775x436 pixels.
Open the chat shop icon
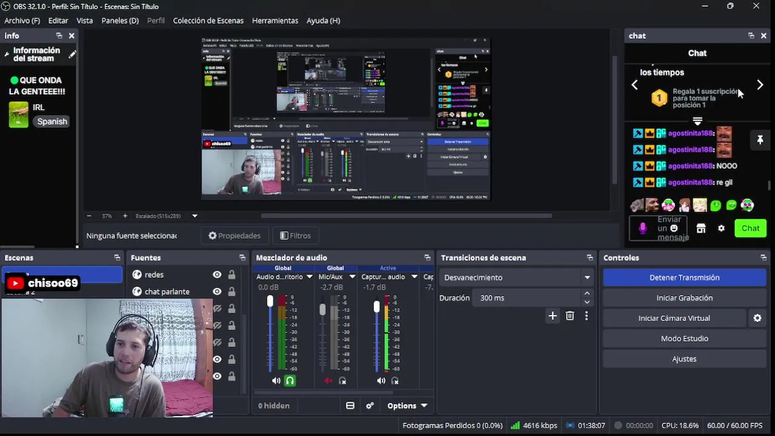point(701,228)
